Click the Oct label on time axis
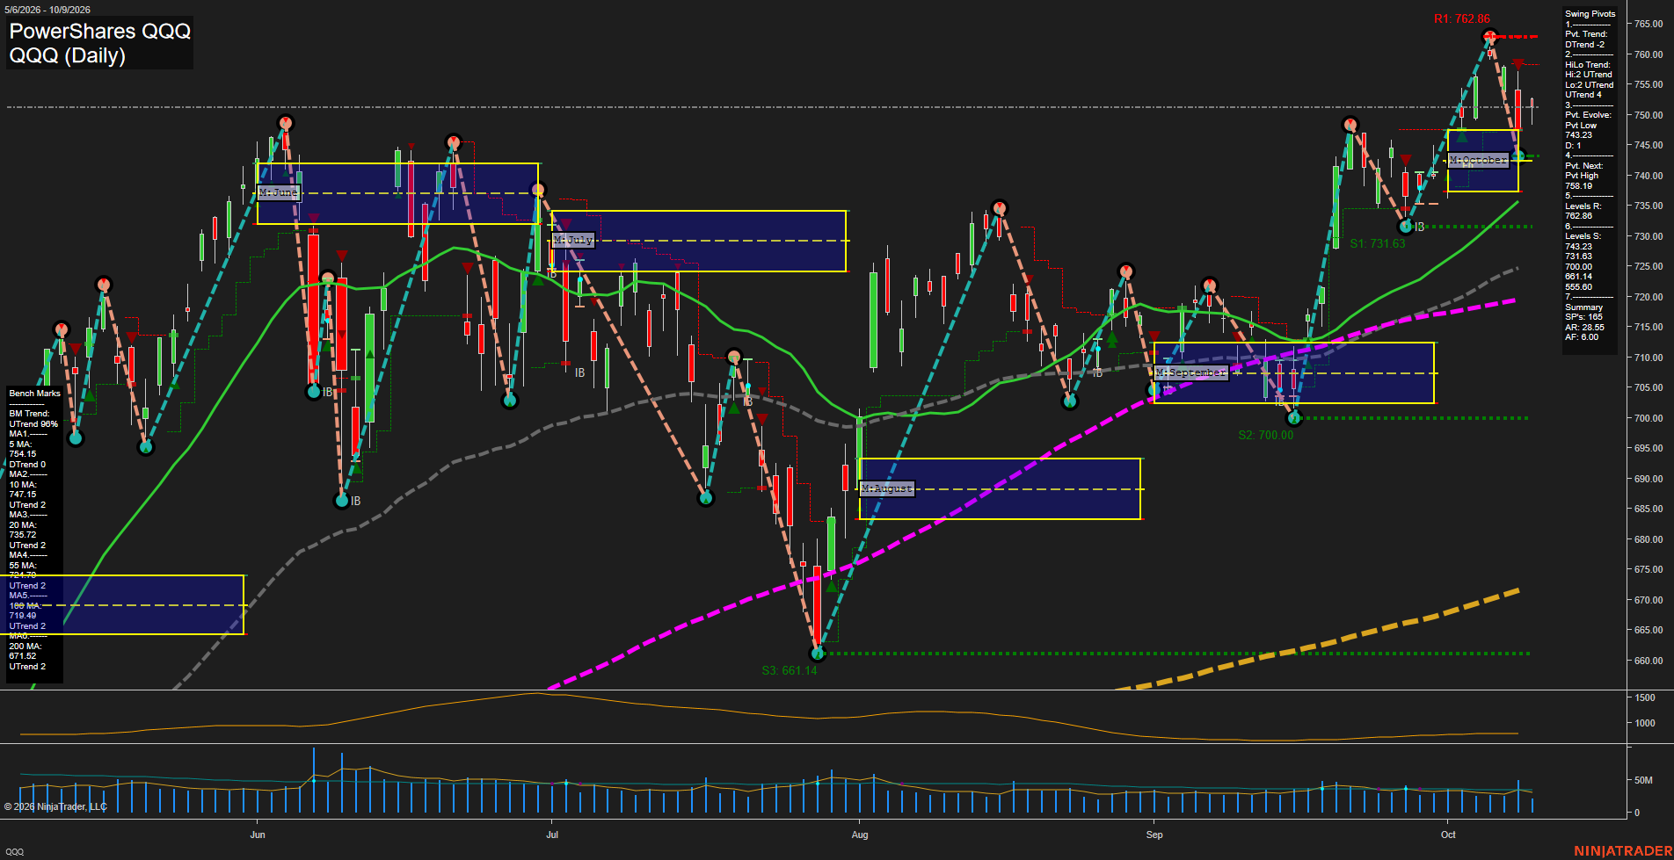 point(1448,835)
